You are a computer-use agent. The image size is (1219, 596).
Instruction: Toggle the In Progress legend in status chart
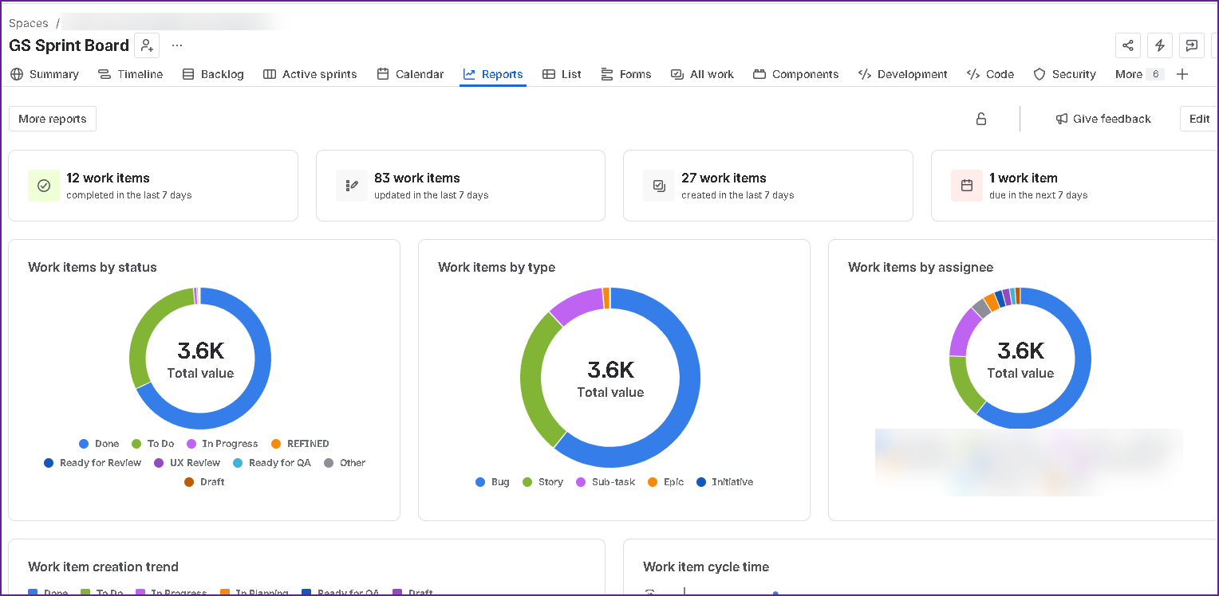[x=223, y=444]
